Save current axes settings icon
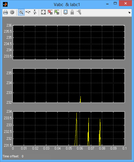This screenshot has width=134, height=162. [x=50, y=12]
